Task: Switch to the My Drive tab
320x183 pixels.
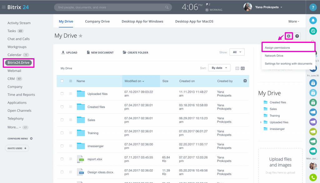Action: [x=66, y=21]
